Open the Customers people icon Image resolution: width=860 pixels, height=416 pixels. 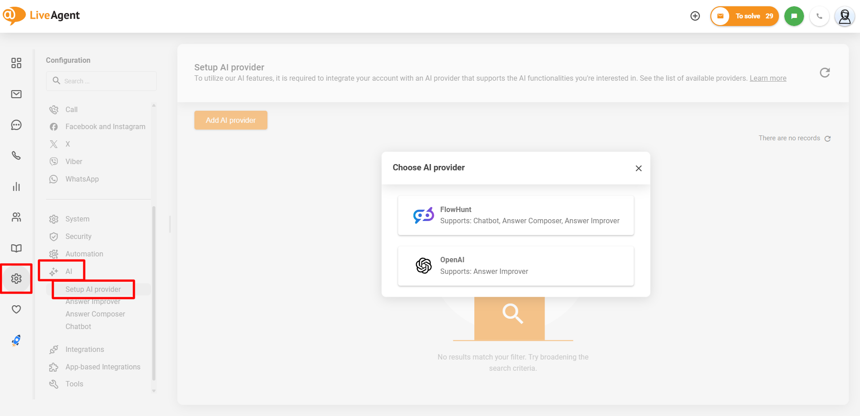[x=17, y=217]
